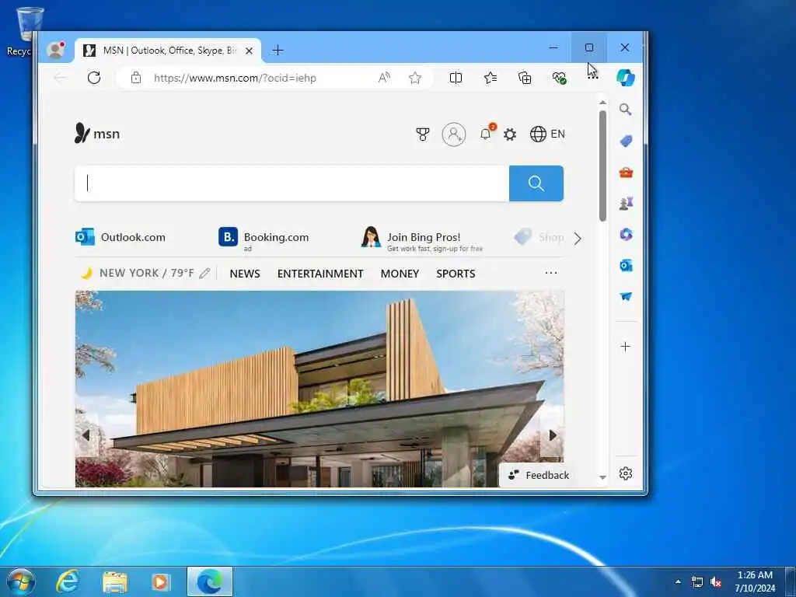Screen dimensions: 796x597
Task: Open Outlook.com quick link
Action: pos(120,237)
